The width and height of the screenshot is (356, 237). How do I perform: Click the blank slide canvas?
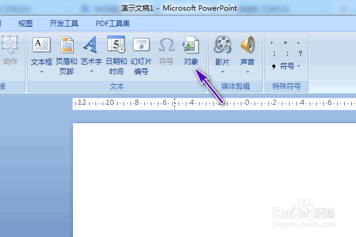point(214,180)
